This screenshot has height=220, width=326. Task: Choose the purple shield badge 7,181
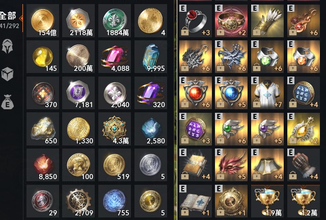(78, 93)
